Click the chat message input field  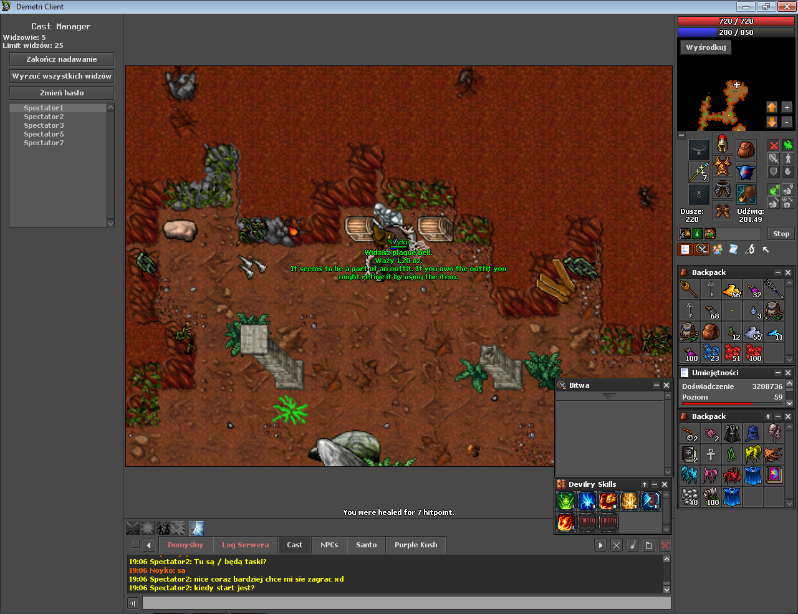point(406,603)
